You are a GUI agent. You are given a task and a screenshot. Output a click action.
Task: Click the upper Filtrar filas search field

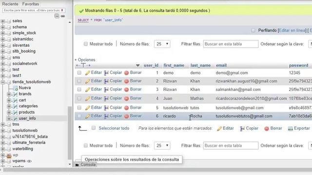click(231, 44)
